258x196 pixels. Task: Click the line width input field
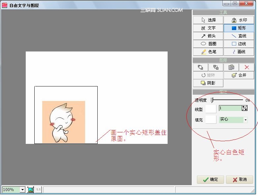tap(230, 108)
